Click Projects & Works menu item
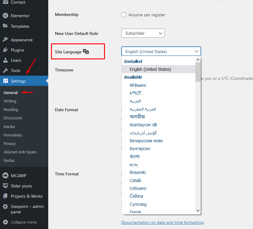Image resolution: width=253 pixels, height=229 pixels. pos(27,196)
